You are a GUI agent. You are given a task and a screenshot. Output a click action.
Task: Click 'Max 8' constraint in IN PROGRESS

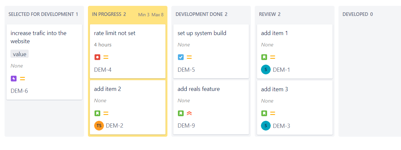coord(158,15)
